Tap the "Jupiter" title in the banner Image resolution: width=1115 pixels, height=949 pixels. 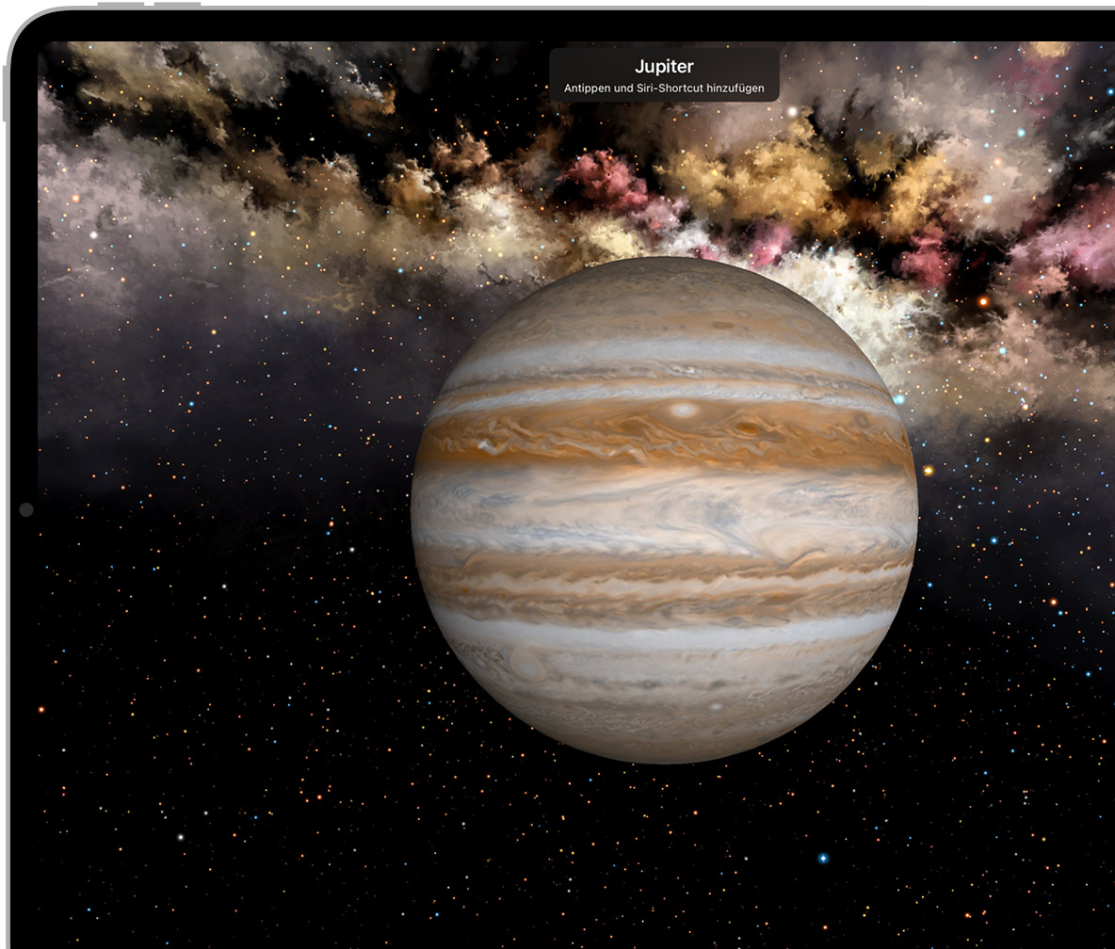tap(664, 67)
